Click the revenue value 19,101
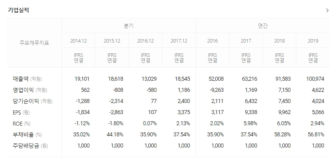 [82, 79]
